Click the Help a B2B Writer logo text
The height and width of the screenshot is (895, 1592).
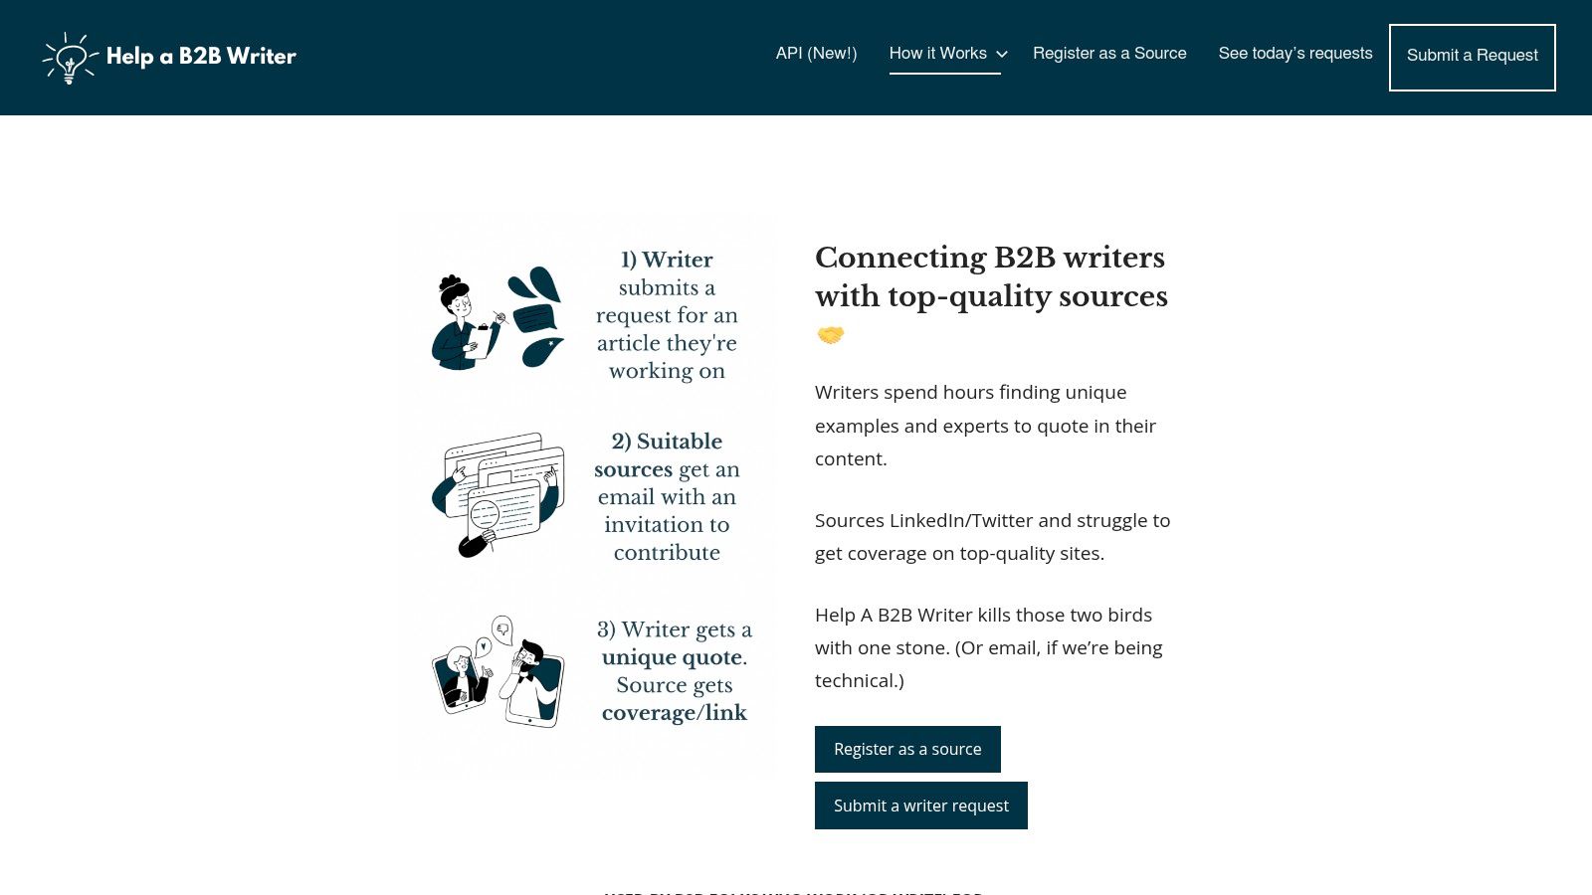tap(201, 57)
